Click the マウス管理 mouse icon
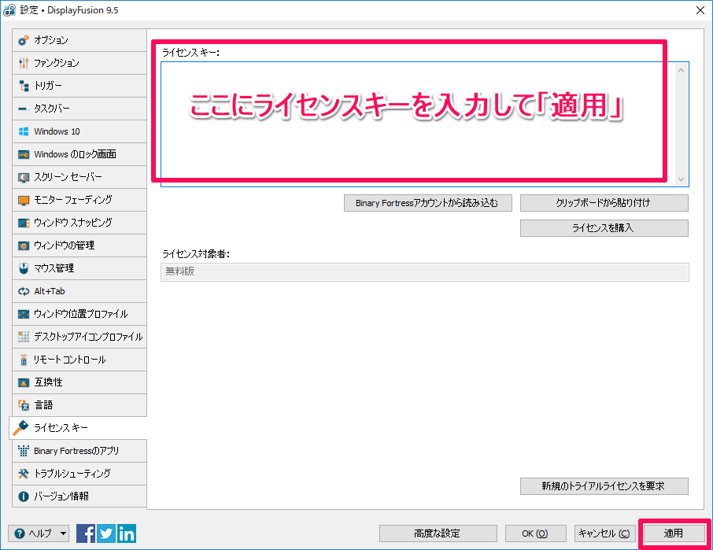The height and width of the screenshot is (550, 713). pos(24,268)
